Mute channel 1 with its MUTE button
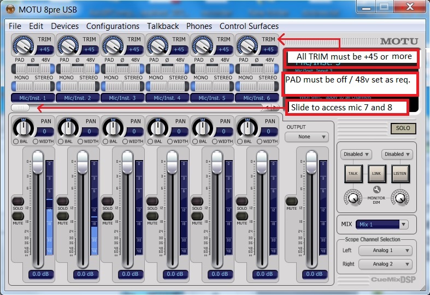This screenshot has height=295, width=430. point(18,216)
